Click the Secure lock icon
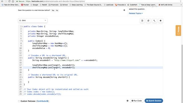This screenshot has height=103, width=183. (x=17, y=1)
